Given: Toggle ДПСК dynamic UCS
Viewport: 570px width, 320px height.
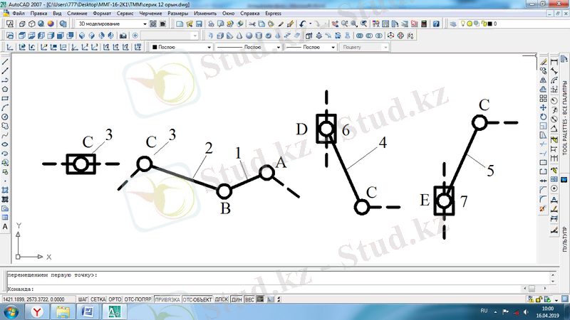Looking at the screenshot, I should coord(221,299).
